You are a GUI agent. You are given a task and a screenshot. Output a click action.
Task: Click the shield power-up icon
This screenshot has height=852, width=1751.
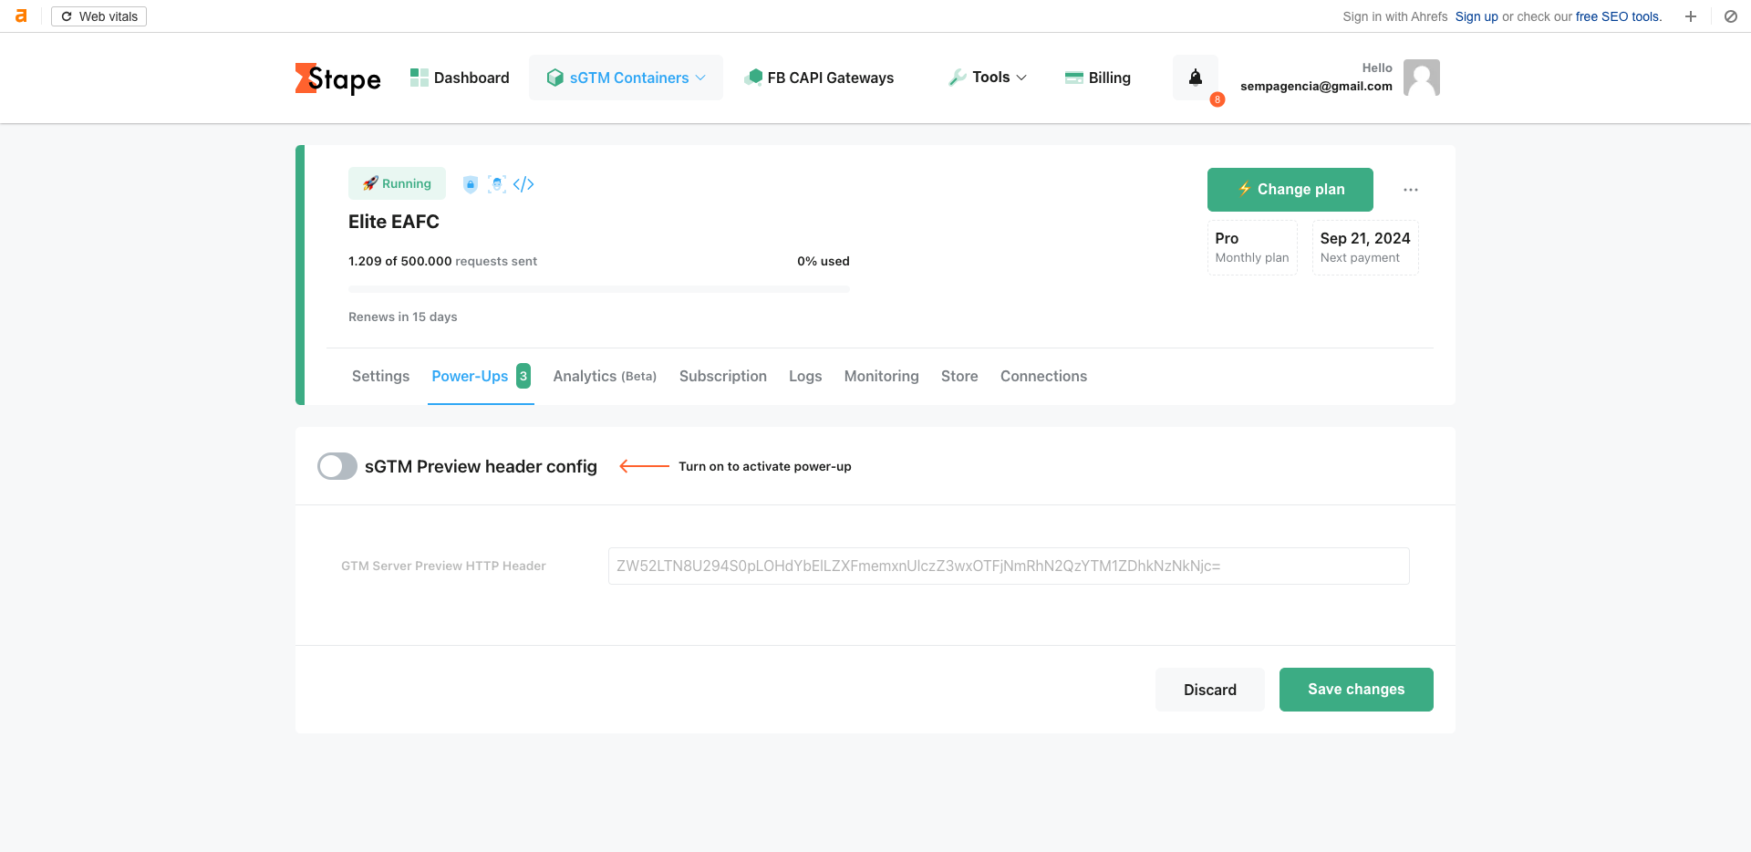471,184
